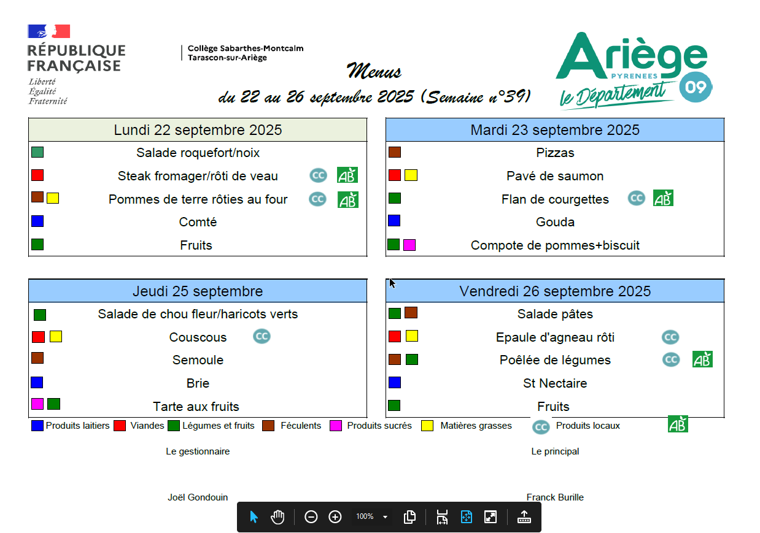Click CC icon in legend near Produits locaux

541,427
